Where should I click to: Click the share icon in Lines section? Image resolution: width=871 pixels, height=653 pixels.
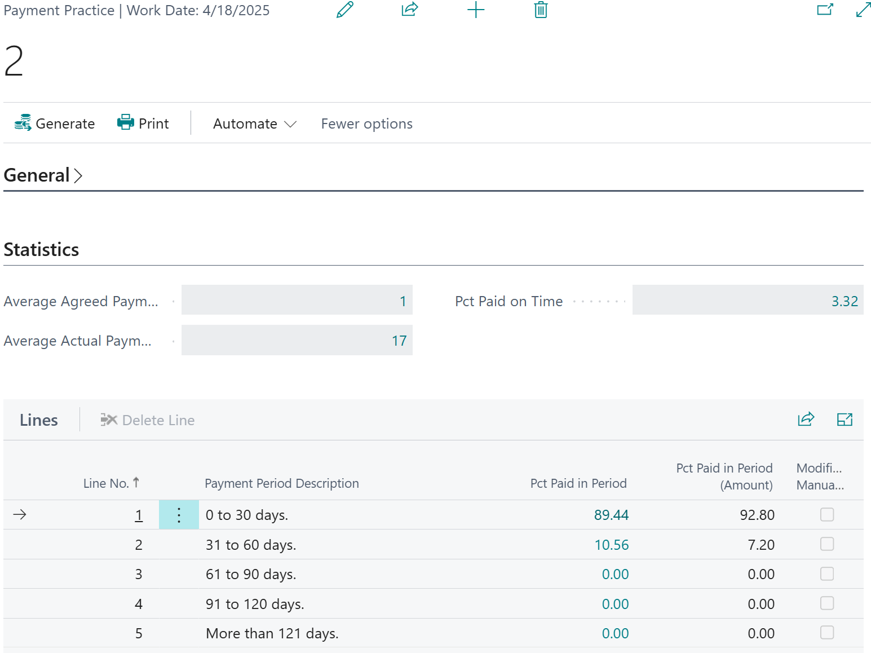(806, 419)
